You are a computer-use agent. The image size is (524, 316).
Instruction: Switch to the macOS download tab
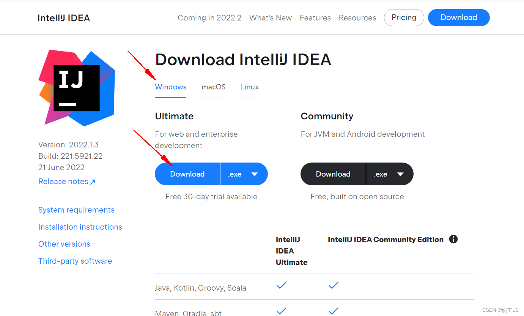213,87
